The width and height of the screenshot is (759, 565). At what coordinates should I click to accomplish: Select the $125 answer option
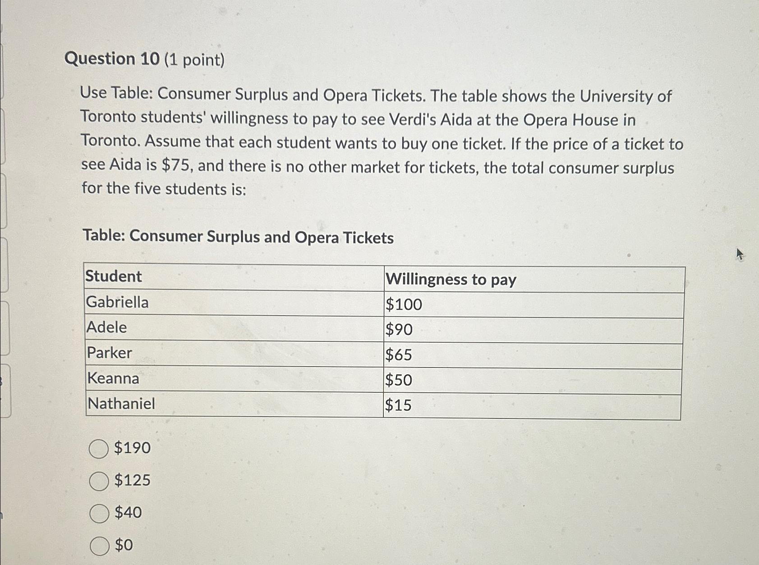tap(99, 481)
